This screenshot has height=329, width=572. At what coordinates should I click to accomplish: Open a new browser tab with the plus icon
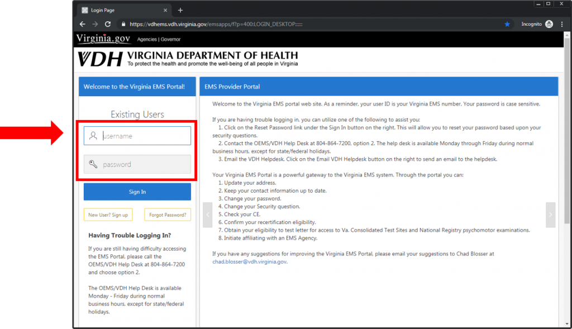tap(180, 9)
